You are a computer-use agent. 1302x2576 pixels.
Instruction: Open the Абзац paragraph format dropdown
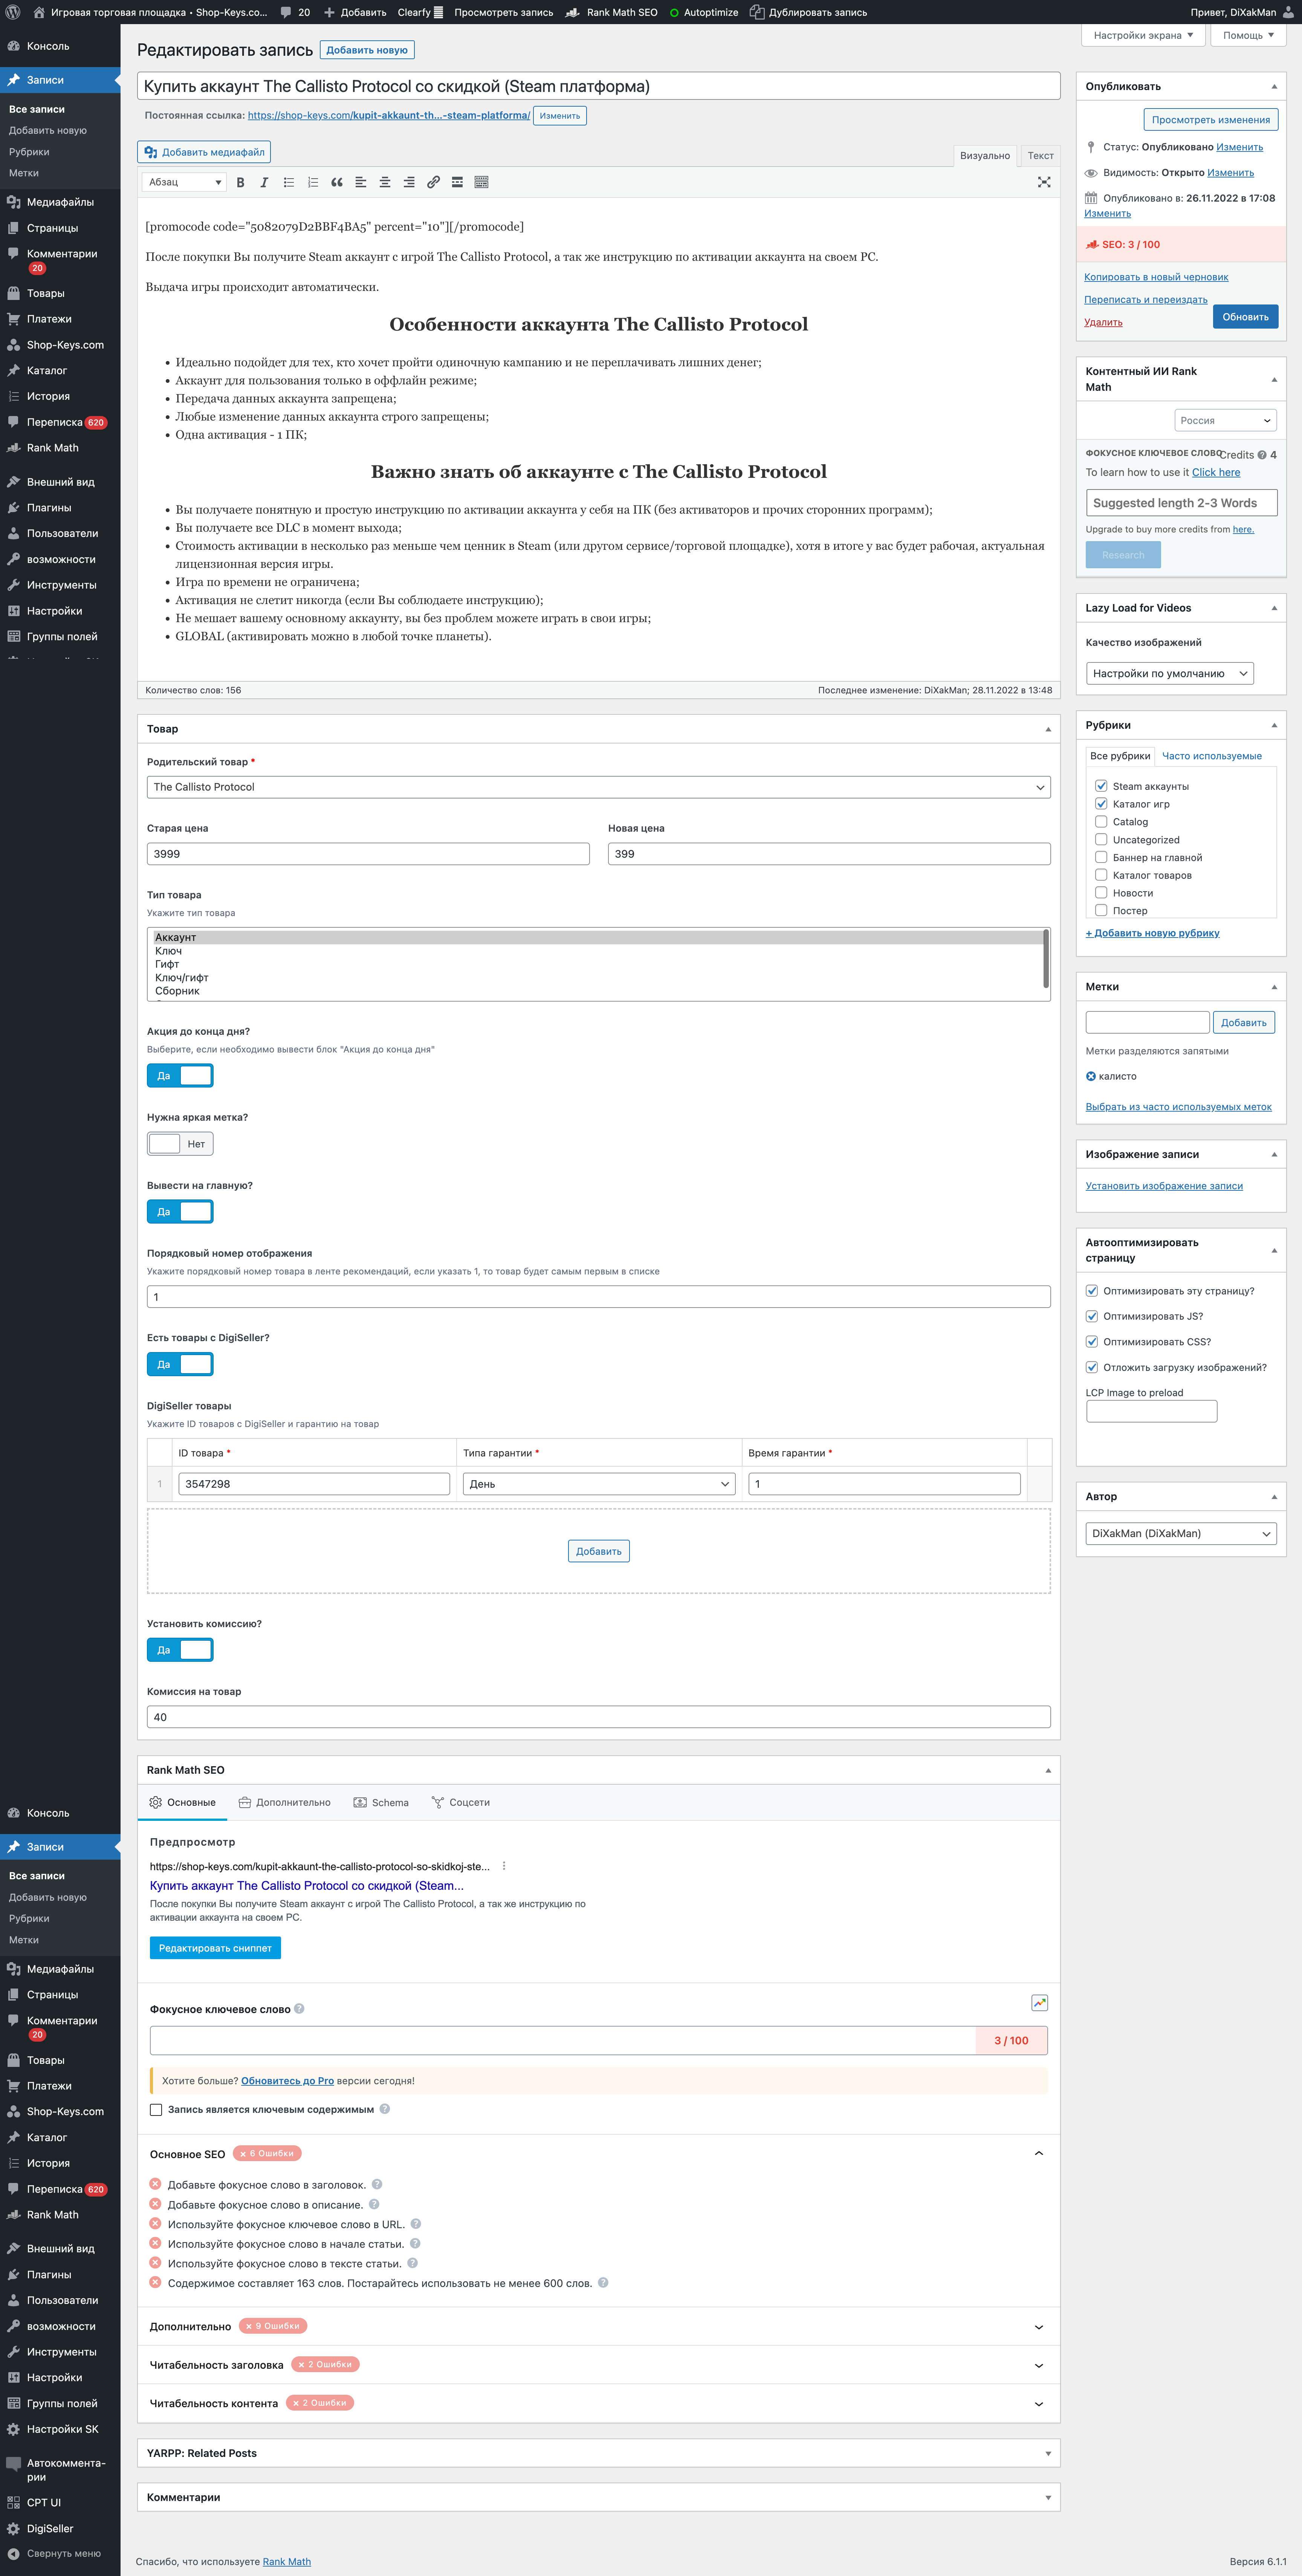coord(184,182)
